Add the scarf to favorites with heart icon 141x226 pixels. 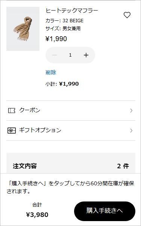click(127, 15)
